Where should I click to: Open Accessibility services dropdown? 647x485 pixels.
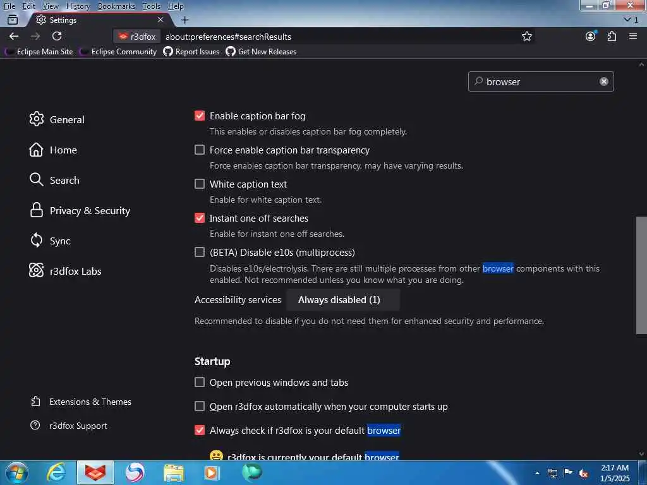342,300
